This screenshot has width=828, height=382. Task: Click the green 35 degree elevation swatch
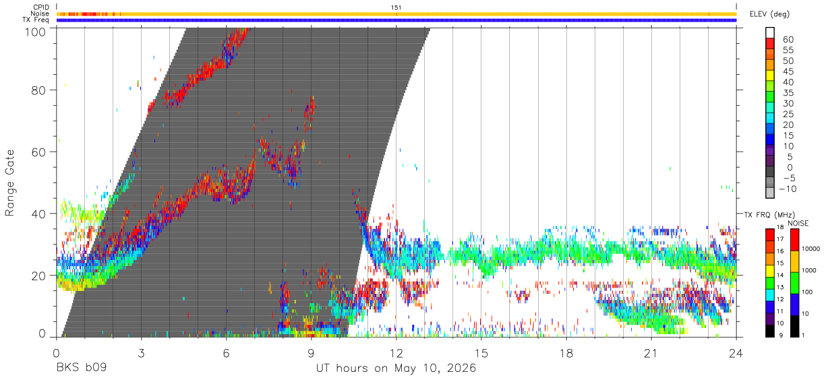[x=770, y=97]
